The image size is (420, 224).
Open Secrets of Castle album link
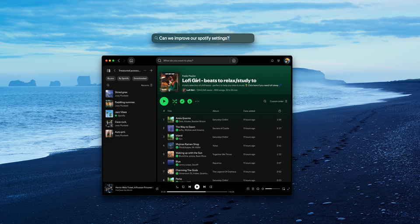pos(220,128)
